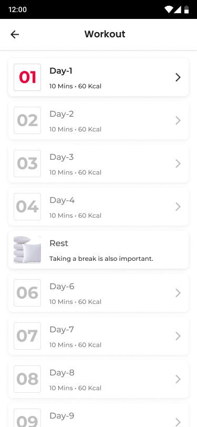Select the 02 number badge

tap(27, 120)
